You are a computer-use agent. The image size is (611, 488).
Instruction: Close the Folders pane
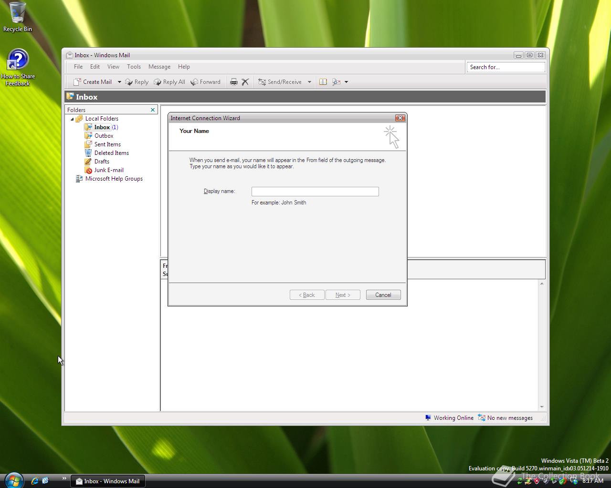153,110
